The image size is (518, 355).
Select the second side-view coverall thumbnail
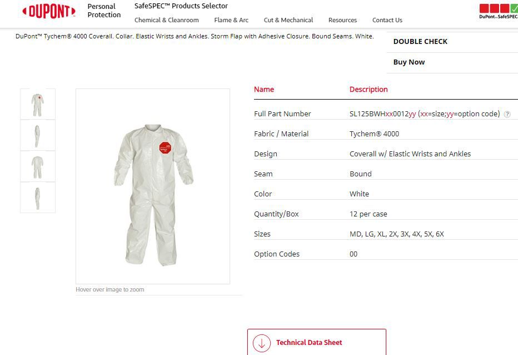click(38, 135)
